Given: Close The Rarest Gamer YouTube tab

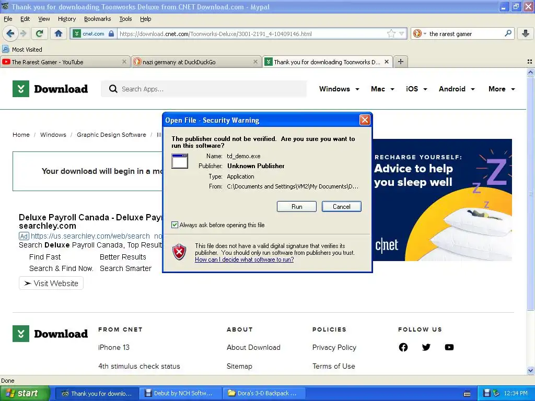Looking at the screenshot, I should pos(124,62).
